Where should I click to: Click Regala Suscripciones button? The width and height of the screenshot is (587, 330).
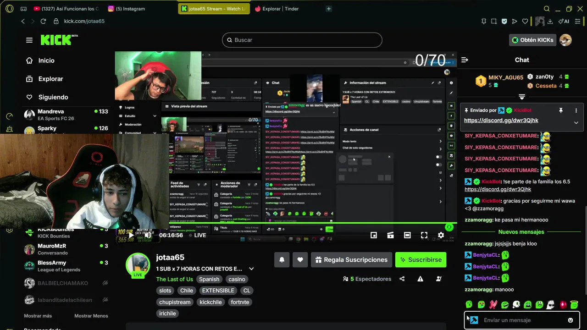pos(351,259)
